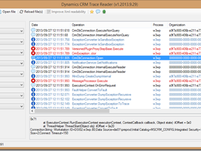201x151 pixels.
Task: Click the Improve Xml readability icon
Action: pyautogui.click(x=48, y=12)
